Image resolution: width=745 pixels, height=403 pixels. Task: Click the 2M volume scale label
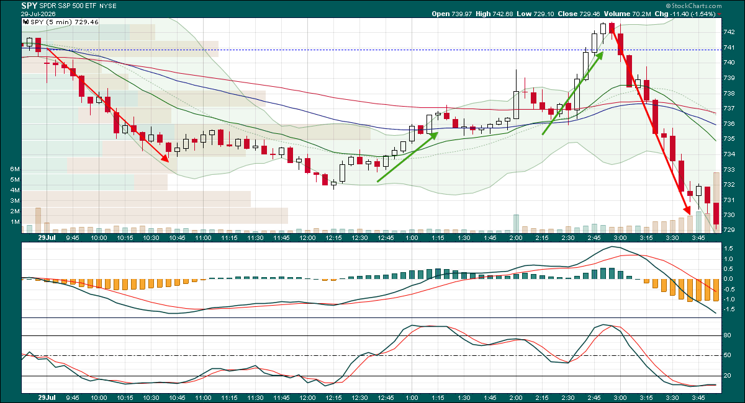coord(15,211)
